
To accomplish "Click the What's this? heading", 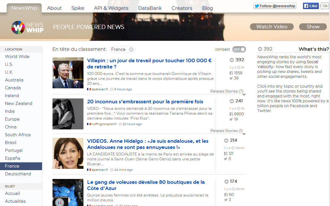I will 314,49.
